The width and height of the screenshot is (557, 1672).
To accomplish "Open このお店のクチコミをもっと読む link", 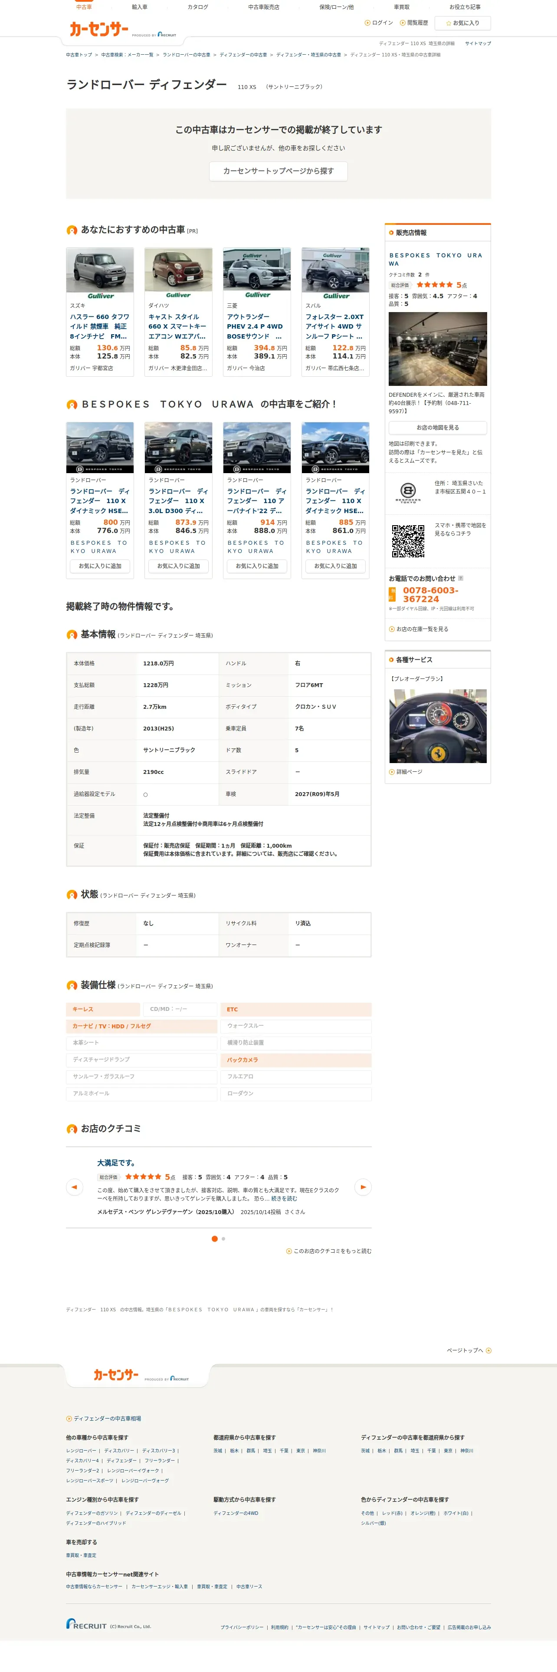I will 333,1251.
